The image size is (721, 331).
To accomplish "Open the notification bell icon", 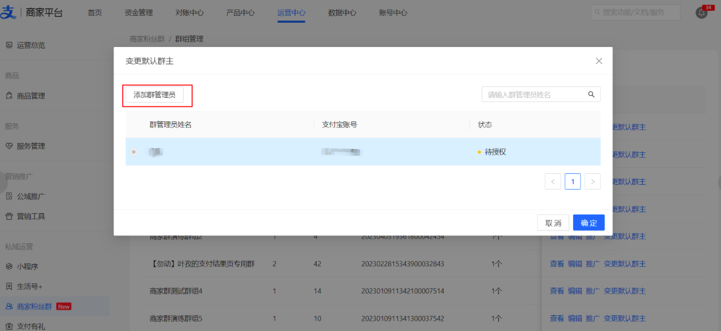I will pyautogui.click(x=702, y=13).
